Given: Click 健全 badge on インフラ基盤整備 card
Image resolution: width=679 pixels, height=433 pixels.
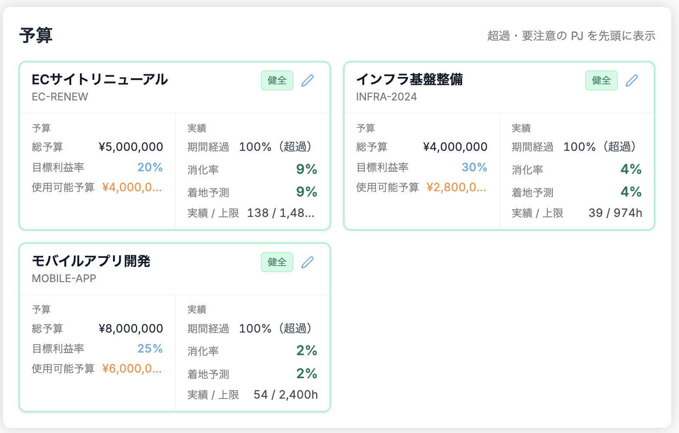Looking at the screenshot, I should 601,80.
